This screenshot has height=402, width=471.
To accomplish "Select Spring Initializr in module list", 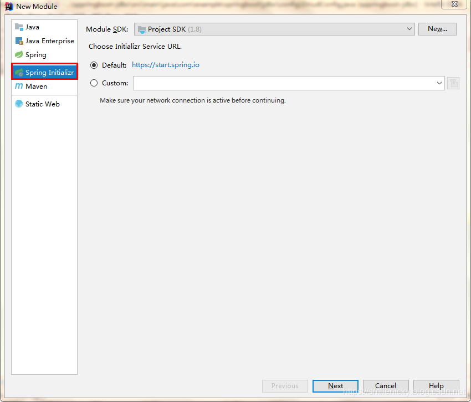I will (44, 72).
